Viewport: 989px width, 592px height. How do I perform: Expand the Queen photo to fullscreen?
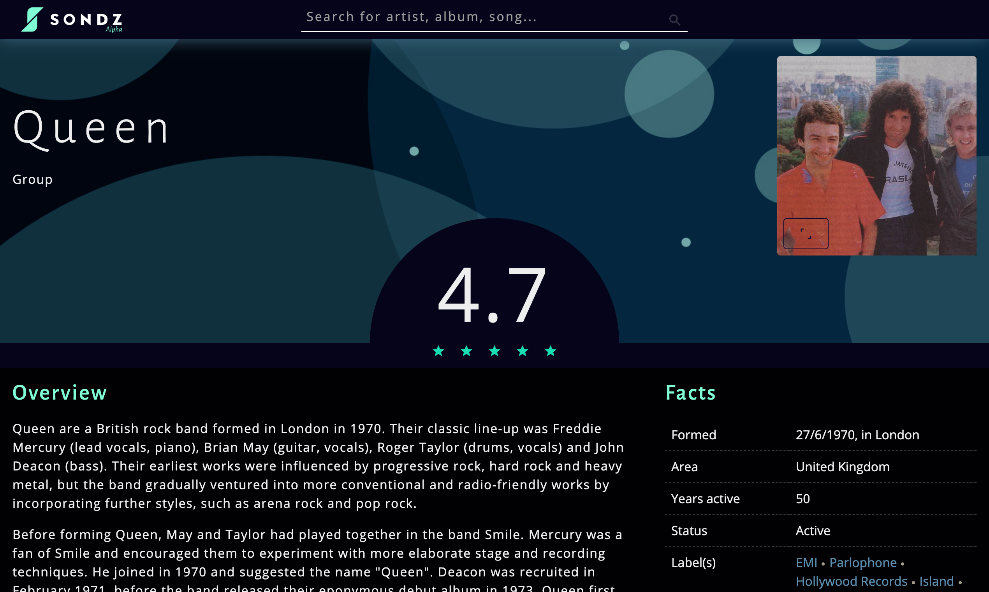tap(806, 233)
